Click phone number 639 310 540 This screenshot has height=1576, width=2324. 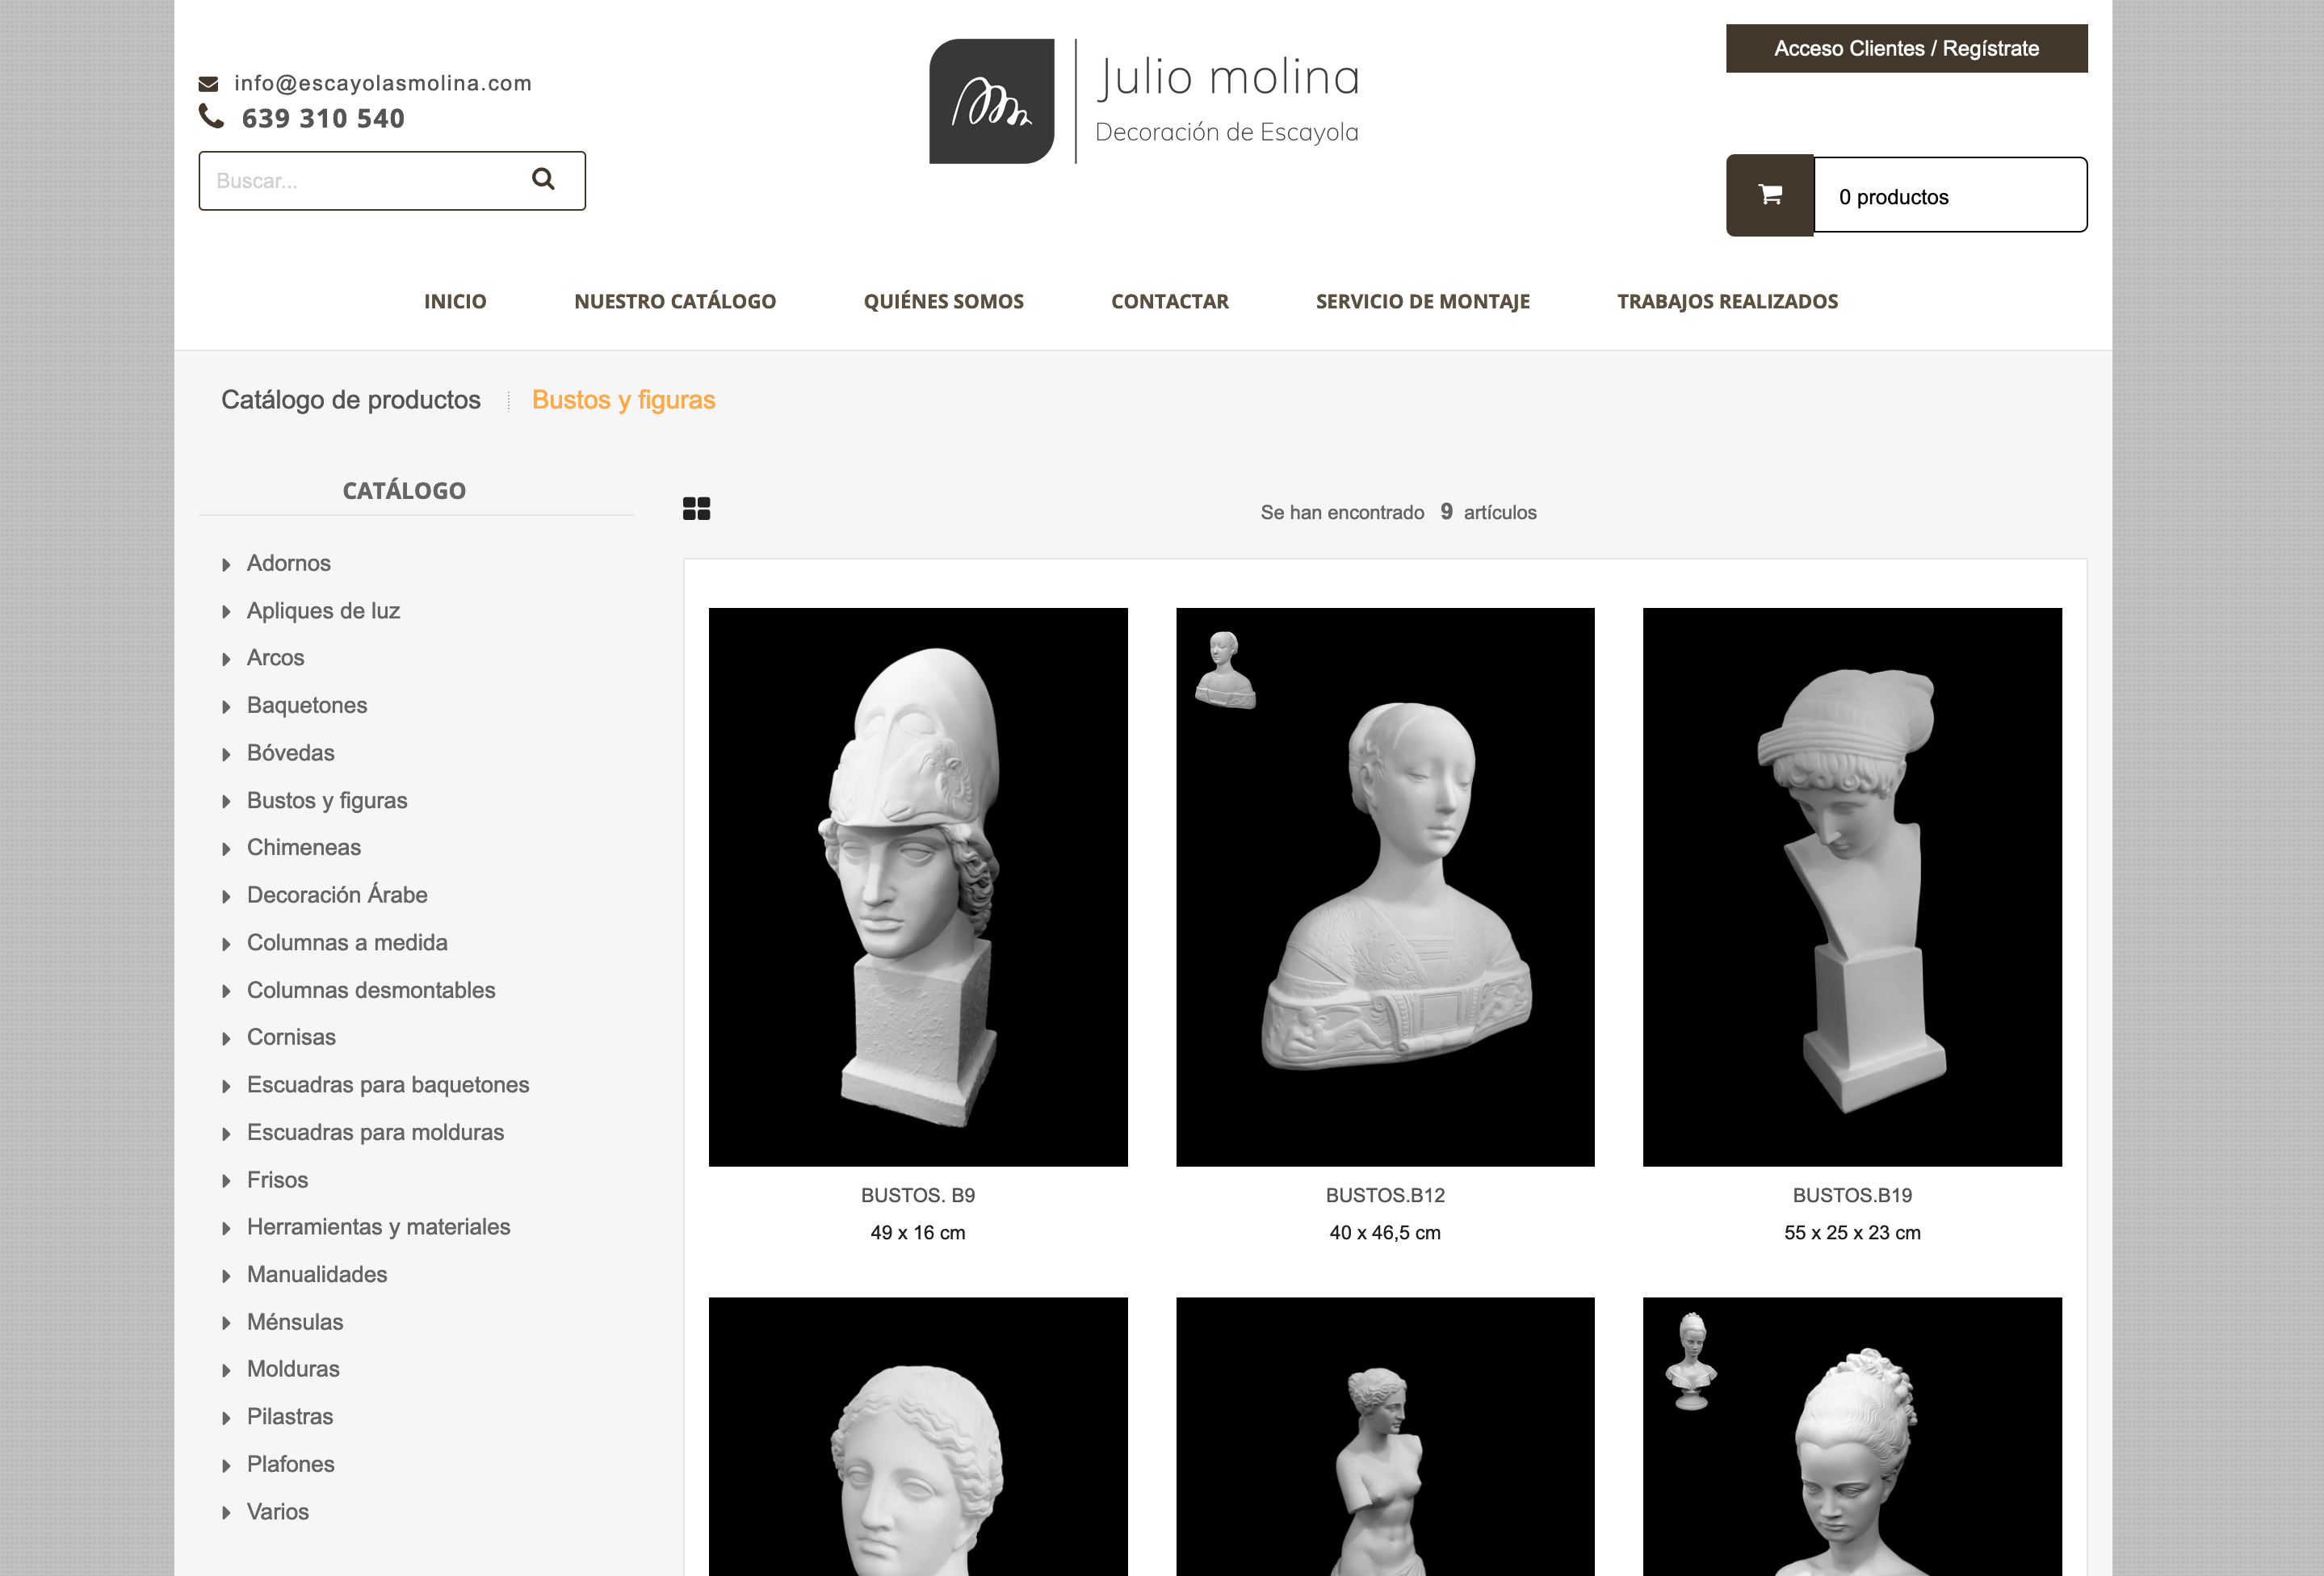tap(323, 118)
